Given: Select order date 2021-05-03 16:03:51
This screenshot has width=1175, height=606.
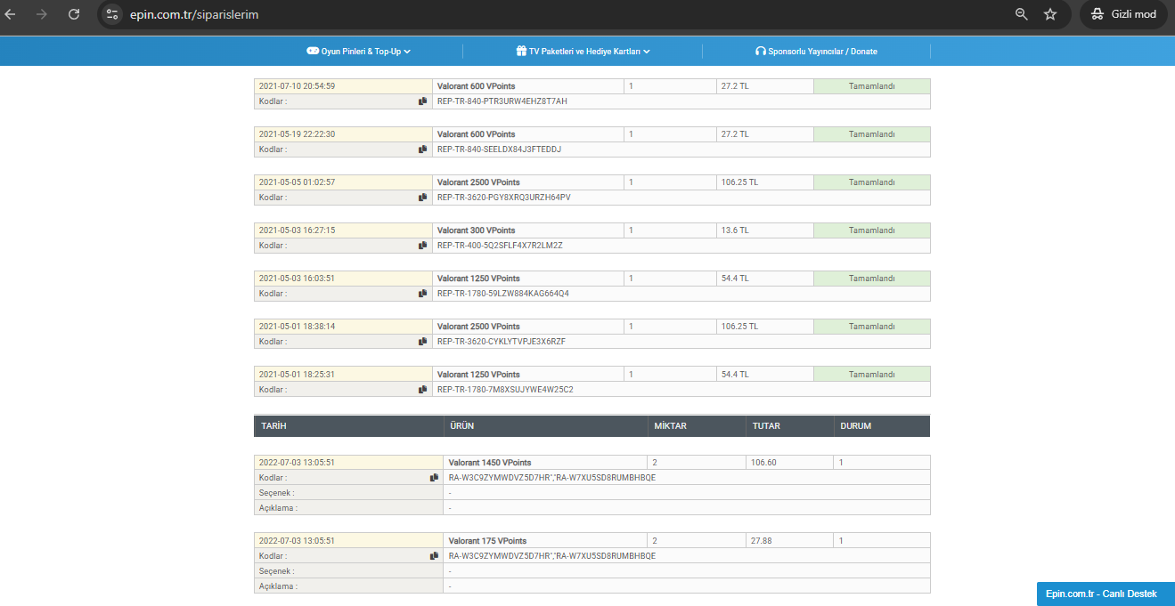Looking at the screenshot, I should (x=297, y=279).
